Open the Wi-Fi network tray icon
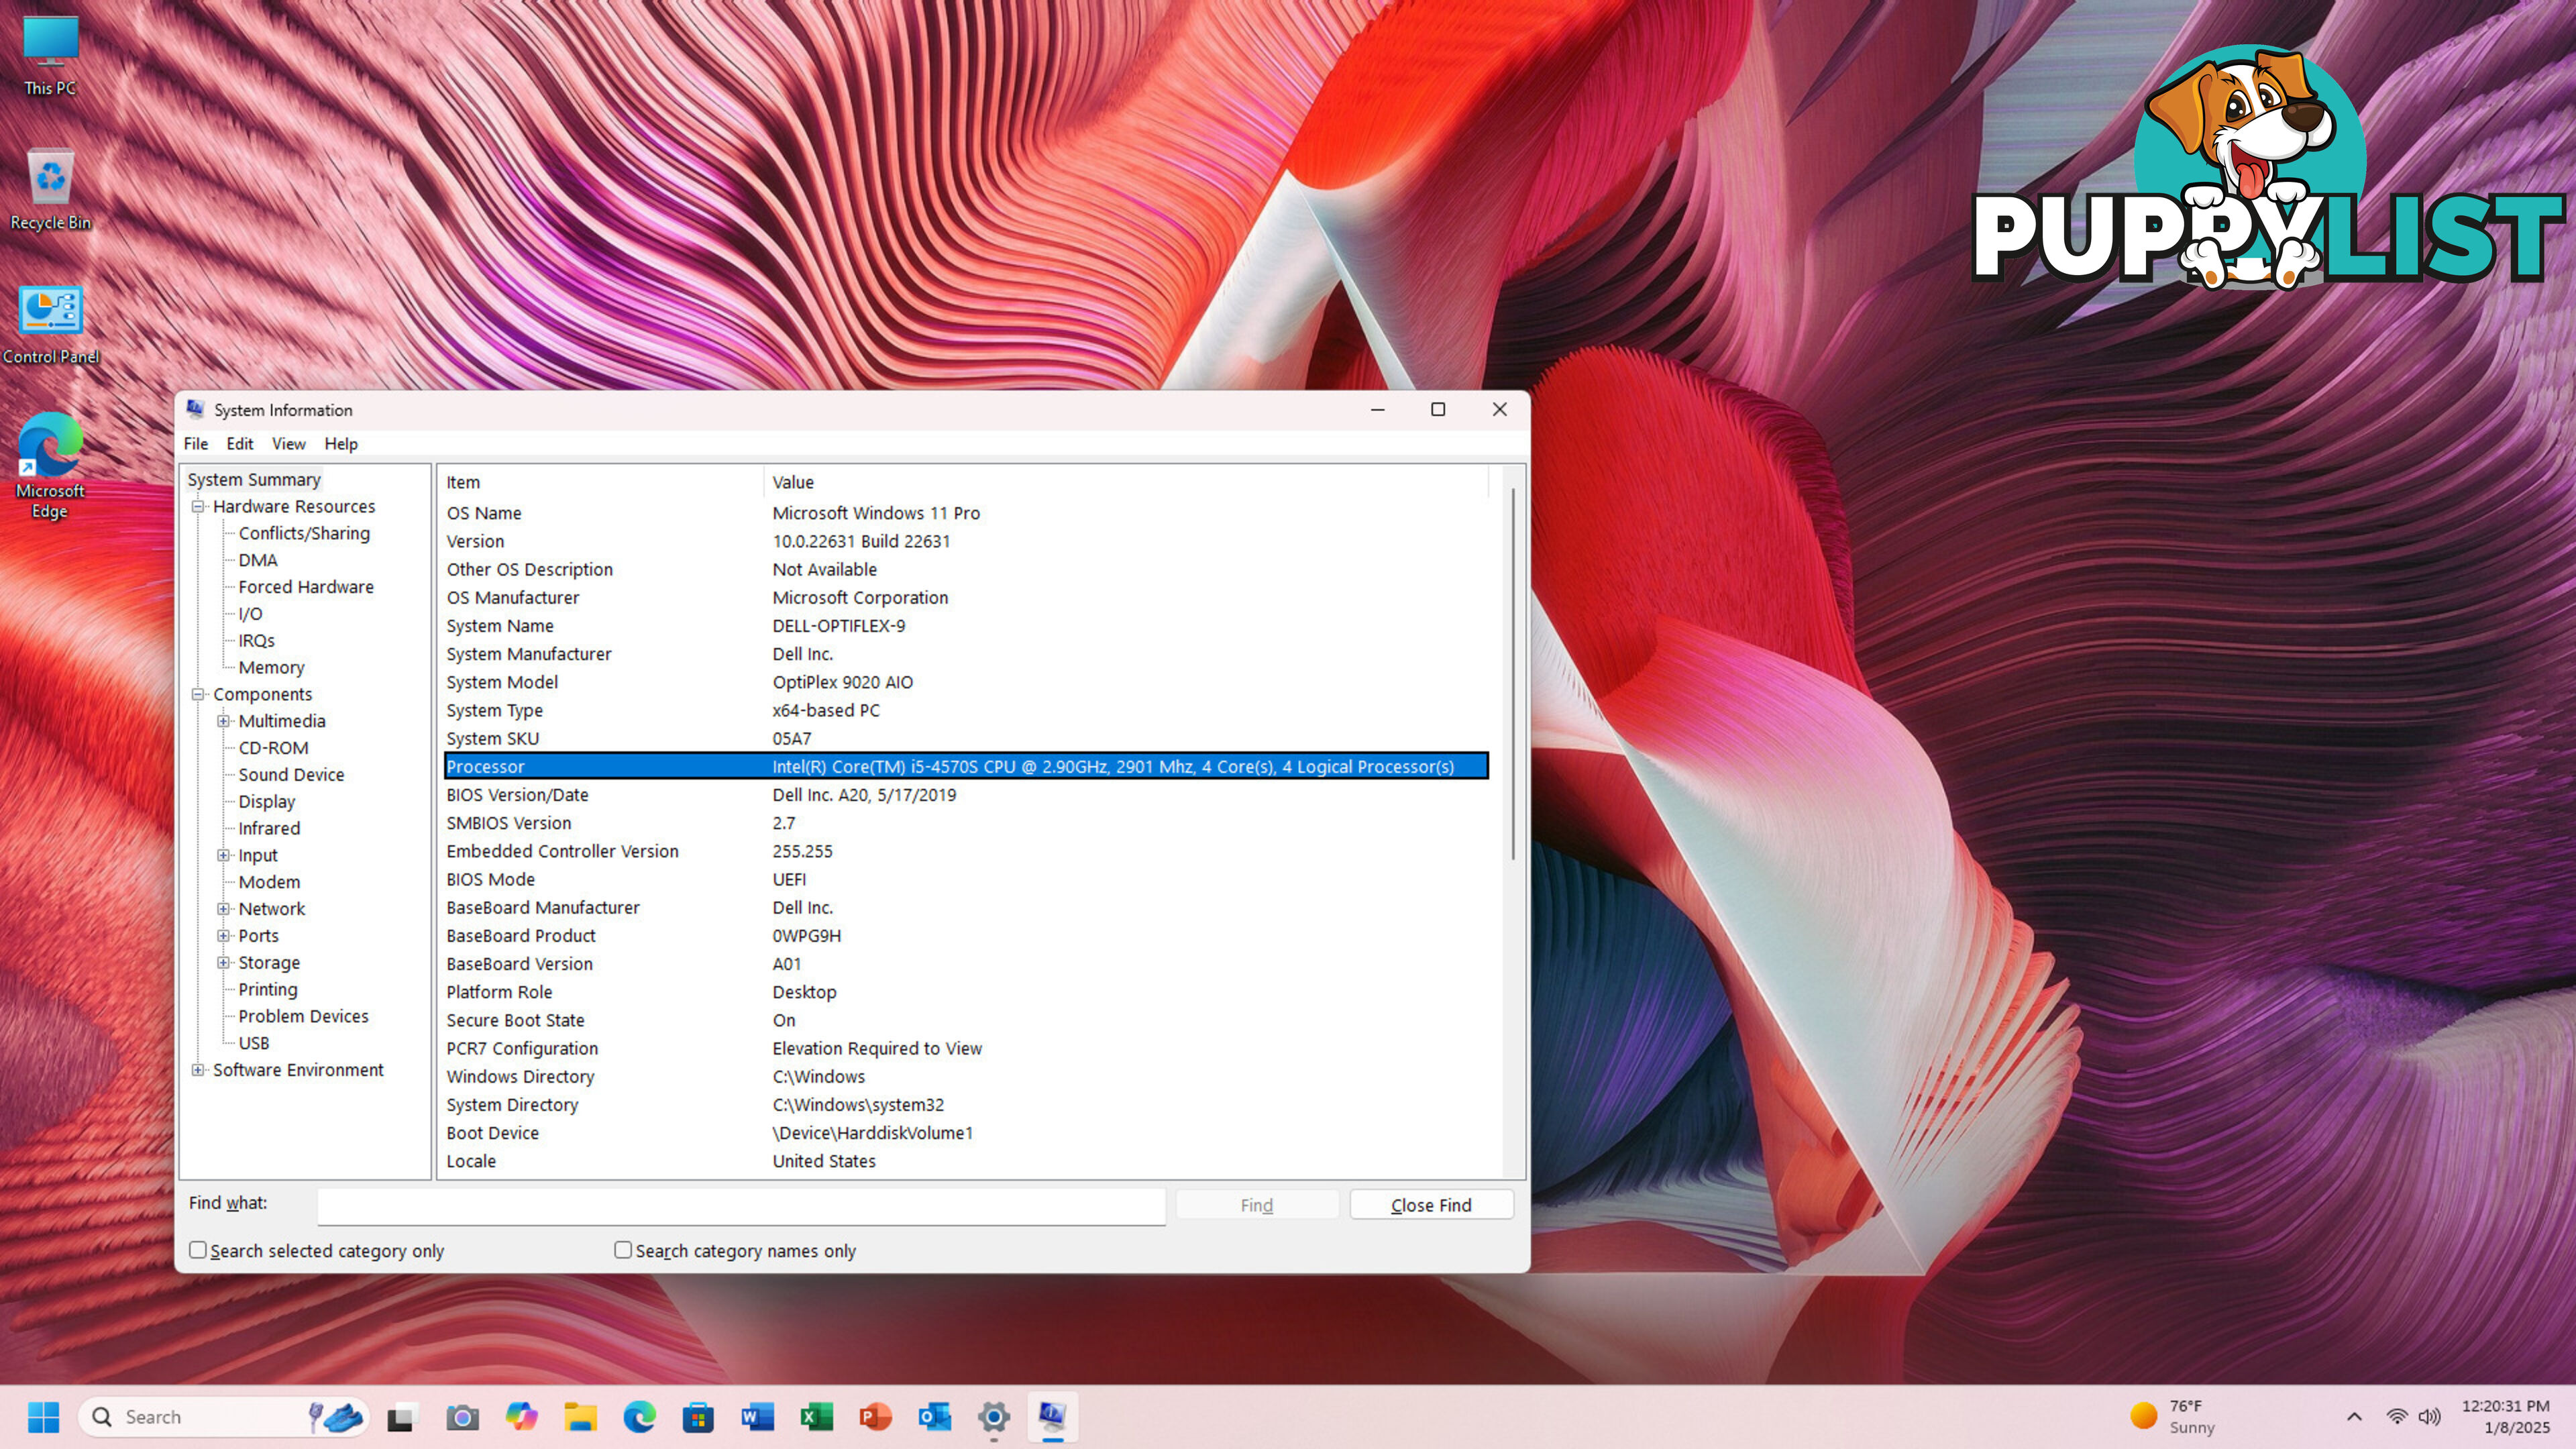The width and height of the screenshot is (2576, 1449). point(2396,1416)
